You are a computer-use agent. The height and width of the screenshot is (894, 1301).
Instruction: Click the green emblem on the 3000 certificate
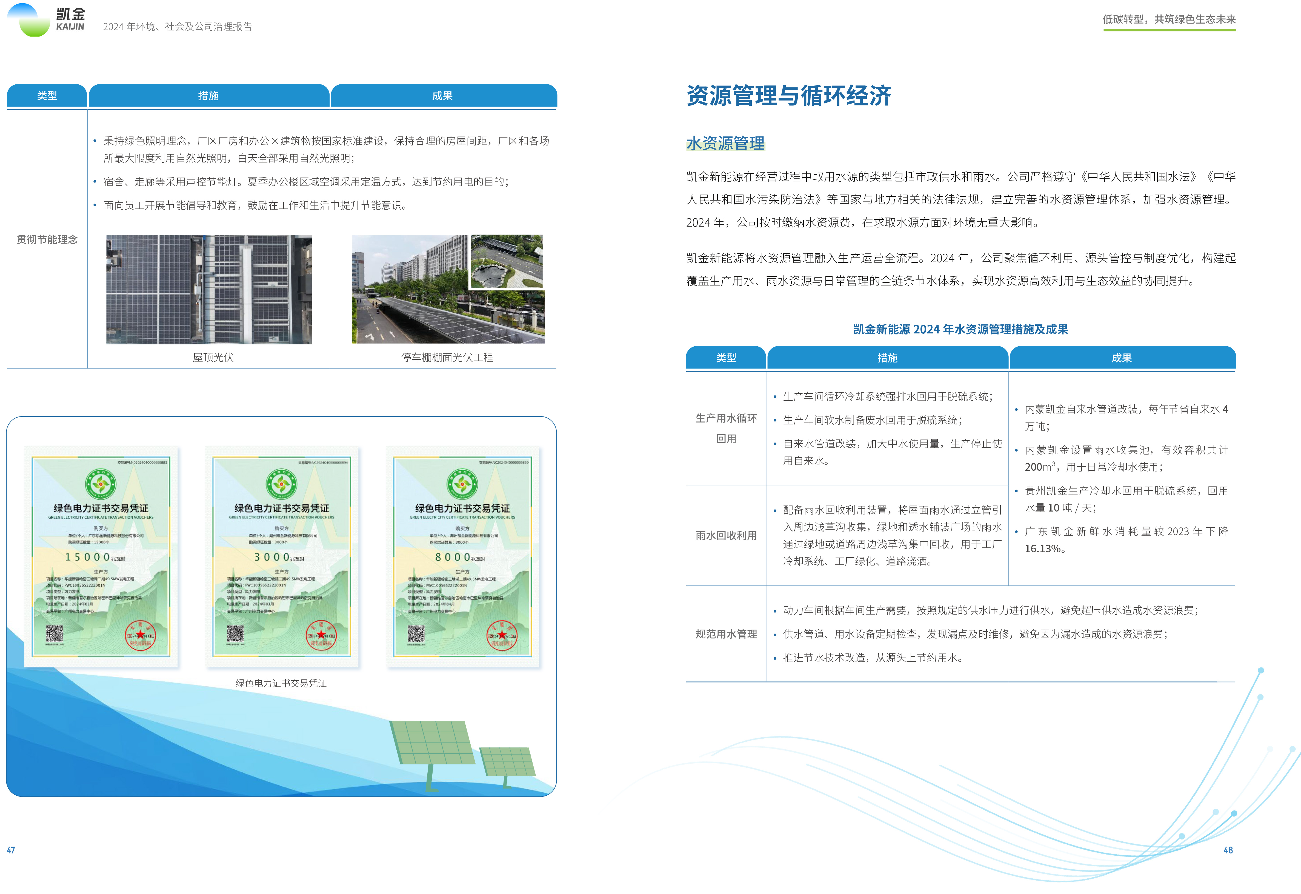pyautogui.click(x=282, y=484)
